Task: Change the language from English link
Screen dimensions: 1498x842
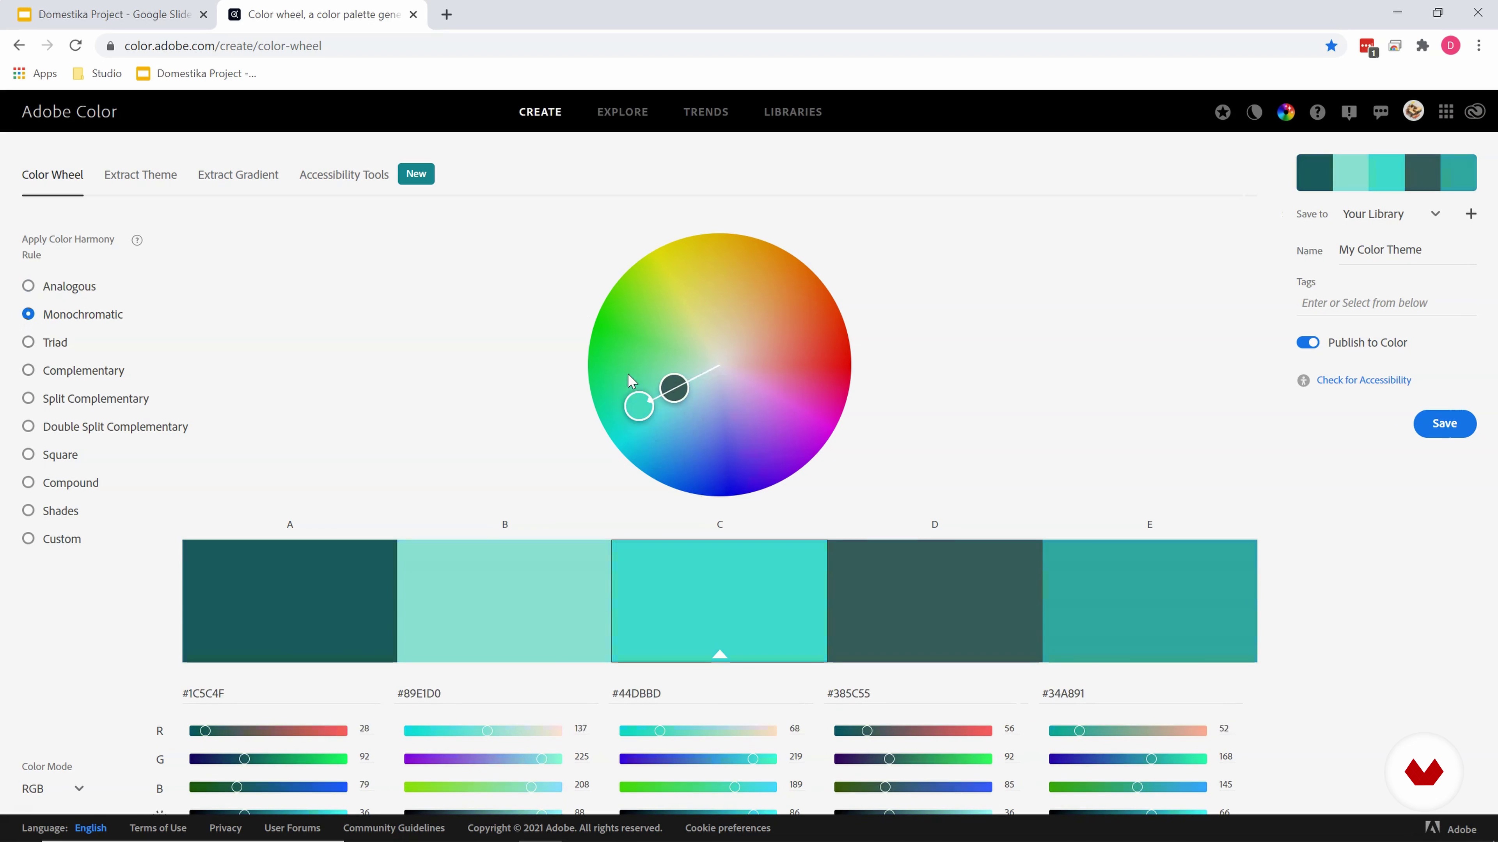Action: click(x=91, y=828)
